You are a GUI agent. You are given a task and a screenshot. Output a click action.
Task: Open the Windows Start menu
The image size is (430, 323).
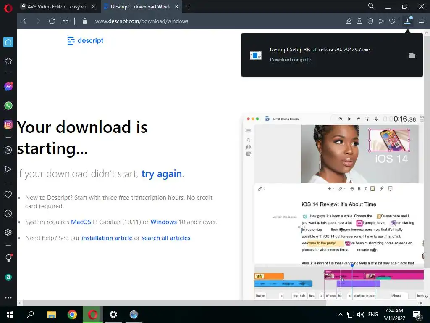(10, 315)
